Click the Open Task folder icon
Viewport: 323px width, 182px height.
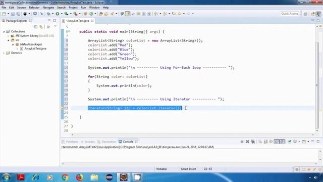point(106,14)
